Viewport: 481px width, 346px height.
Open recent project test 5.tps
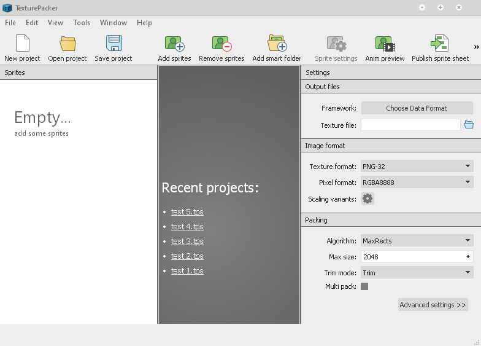(187, 211)
